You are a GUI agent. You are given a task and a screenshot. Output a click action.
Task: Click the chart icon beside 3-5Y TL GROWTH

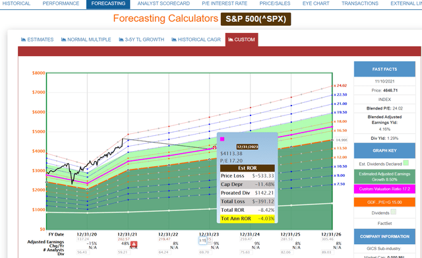pos(121,40)
